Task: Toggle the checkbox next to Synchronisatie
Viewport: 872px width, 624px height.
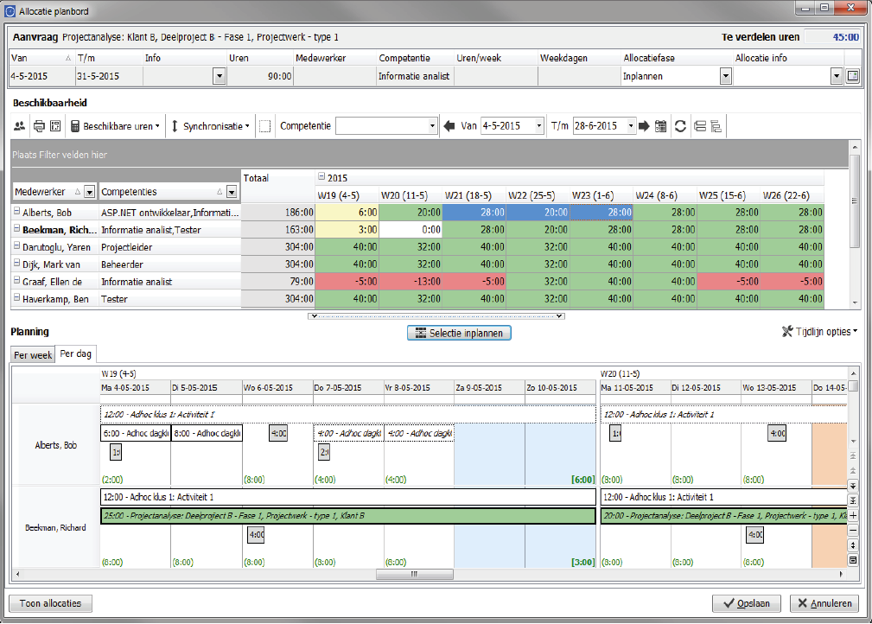Action: click(265, 126)
